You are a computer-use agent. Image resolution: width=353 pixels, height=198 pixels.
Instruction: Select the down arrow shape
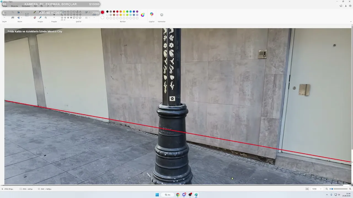coord(62,18)
